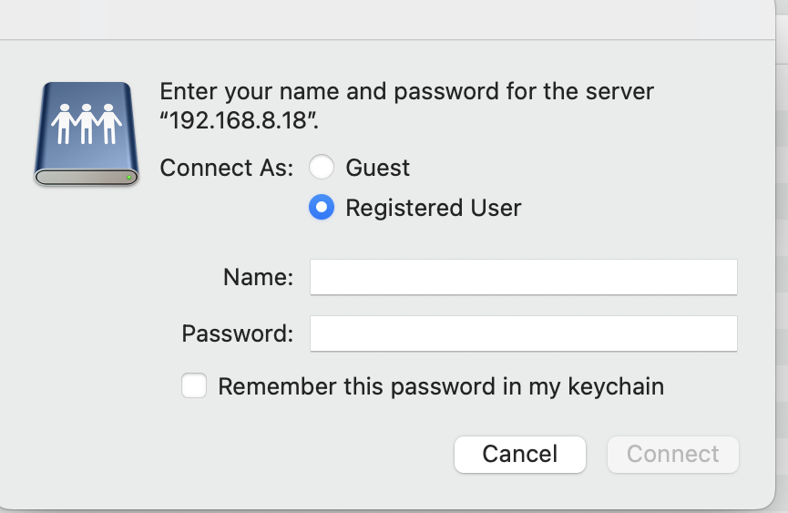Select the Registered User radio button
788x513 pixels.
tap(322, 207)
